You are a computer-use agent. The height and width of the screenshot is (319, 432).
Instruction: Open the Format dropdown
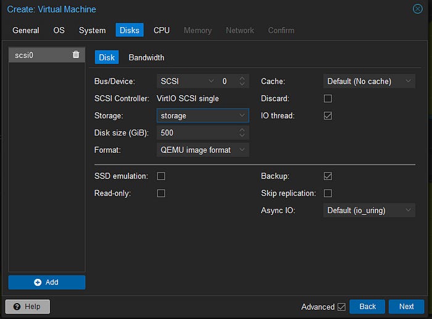click(x=203, y=150)
